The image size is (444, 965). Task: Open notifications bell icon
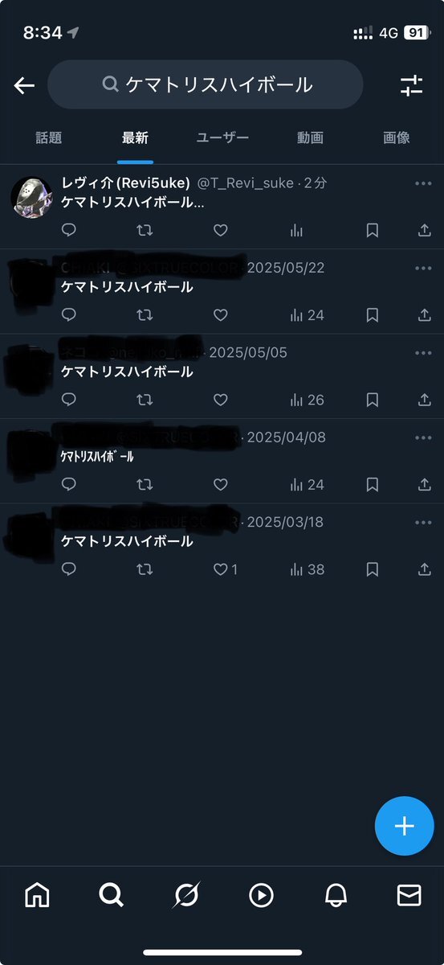click(336, 895)
